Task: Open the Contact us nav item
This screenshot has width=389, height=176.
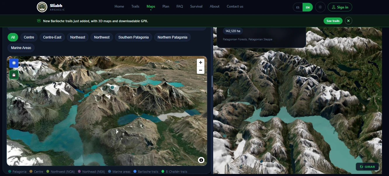Action: [x=235, y=6]
